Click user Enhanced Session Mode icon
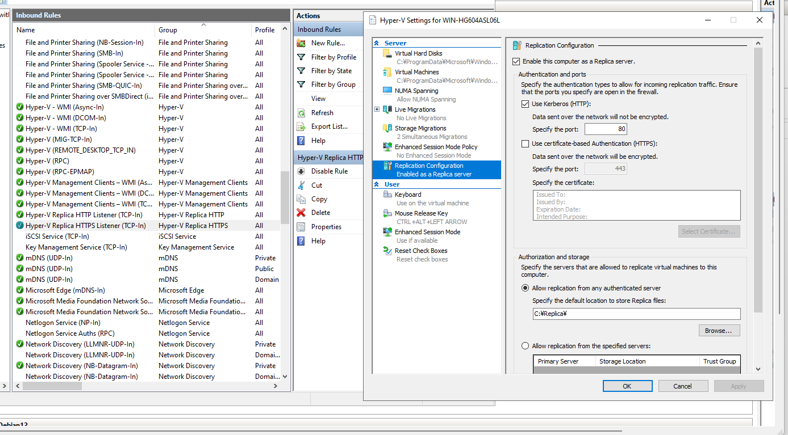788x435 pixels. pyautogui.click(x=387, y=232)
